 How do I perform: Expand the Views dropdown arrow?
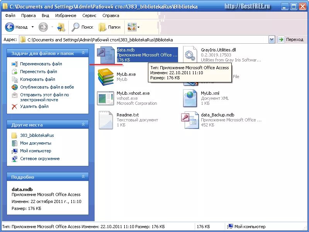[138, 27]
